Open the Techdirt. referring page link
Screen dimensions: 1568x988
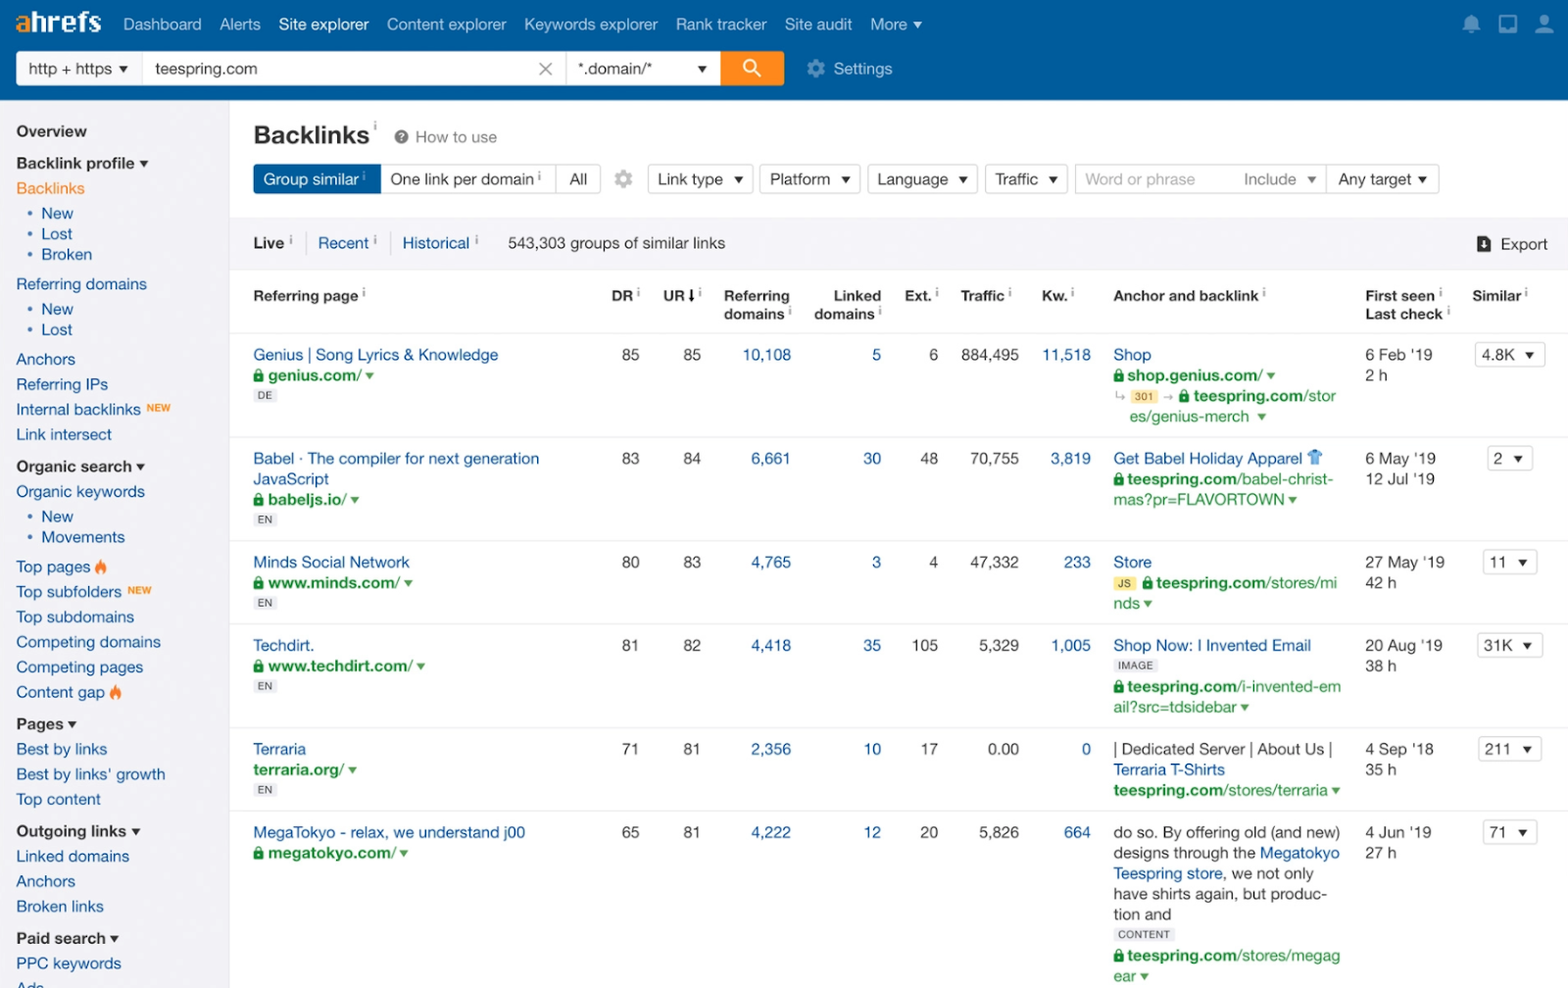(283, 646)
